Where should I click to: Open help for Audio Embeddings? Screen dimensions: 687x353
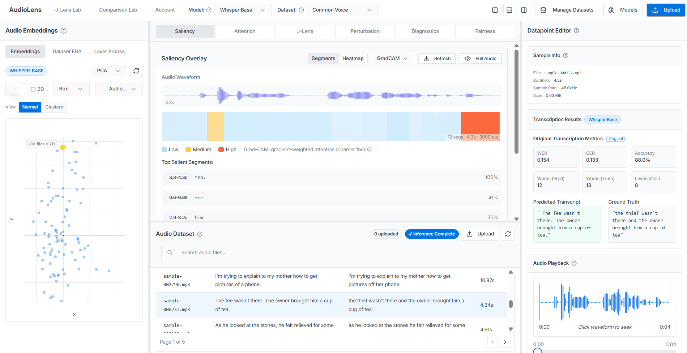tap(64, 31)
